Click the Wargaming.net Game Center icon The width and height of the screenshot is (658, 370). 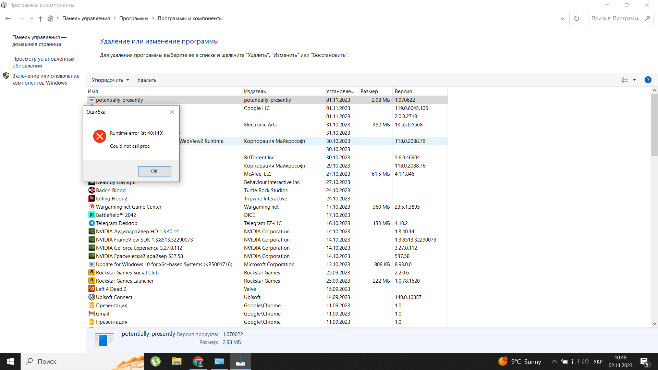[x=92, y=207]
